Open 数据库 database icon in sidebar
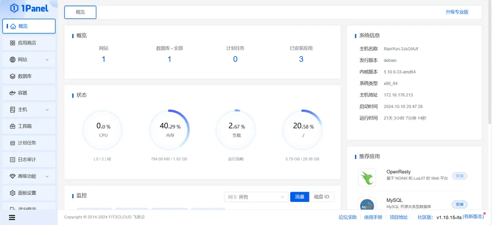492x225 pixels. [x=13, y=77]
